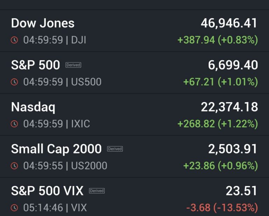Image resolution: width=269 pixels, height=216 pixels.
Task: Click the US500 ticker symbol label
Action: pyautogui.click(x=86, y=82)
